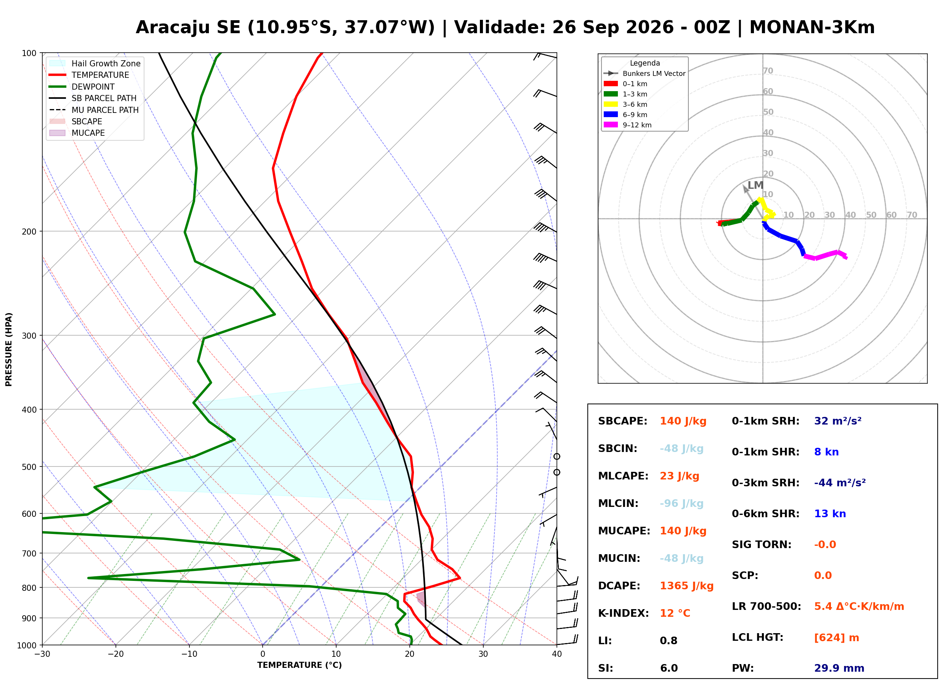Screen dimensions: 943x698
Task: Click the green 1–3 km legend swatch
Action: tap(610, 94)
